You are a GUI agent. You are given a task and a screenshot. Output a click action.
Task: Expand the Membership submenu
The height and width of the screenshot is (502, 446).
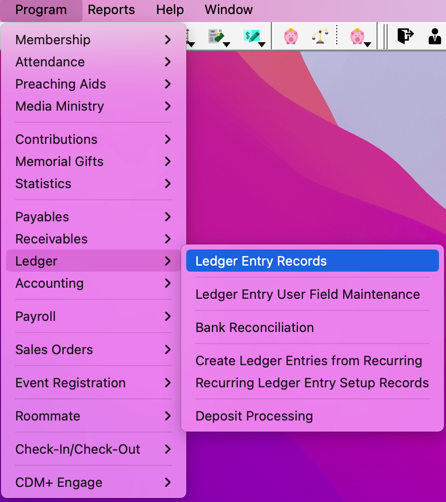click(93, 40)
